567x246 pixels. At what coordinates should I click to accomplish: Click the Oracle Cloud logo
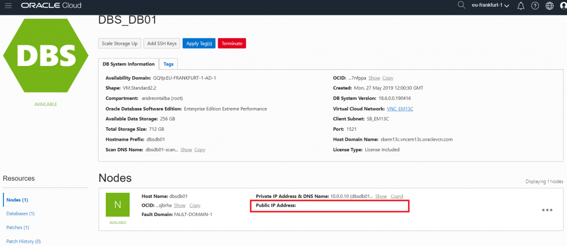tap(51, 6)
